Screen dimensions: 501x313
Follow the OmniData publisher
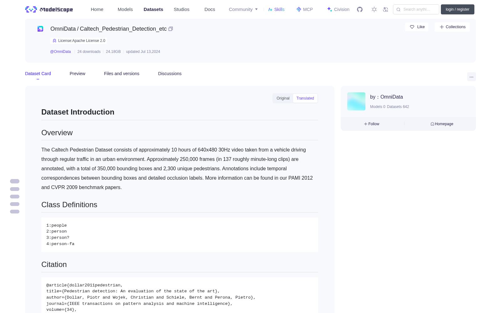point(372,124)
